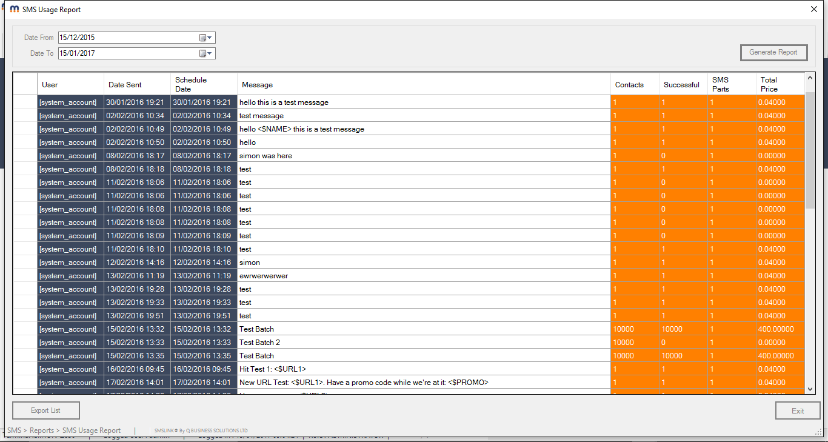This screenshot has width=828, height=442.
Task: Click the Total Price column header
Action: pyautogui.click(x=780, y=84)
